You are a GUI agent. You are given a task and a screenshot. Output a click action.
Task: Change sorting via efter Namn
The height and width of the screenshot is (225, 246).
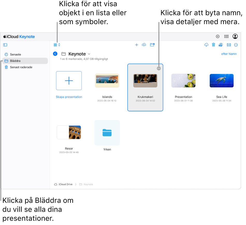[229, 54]
